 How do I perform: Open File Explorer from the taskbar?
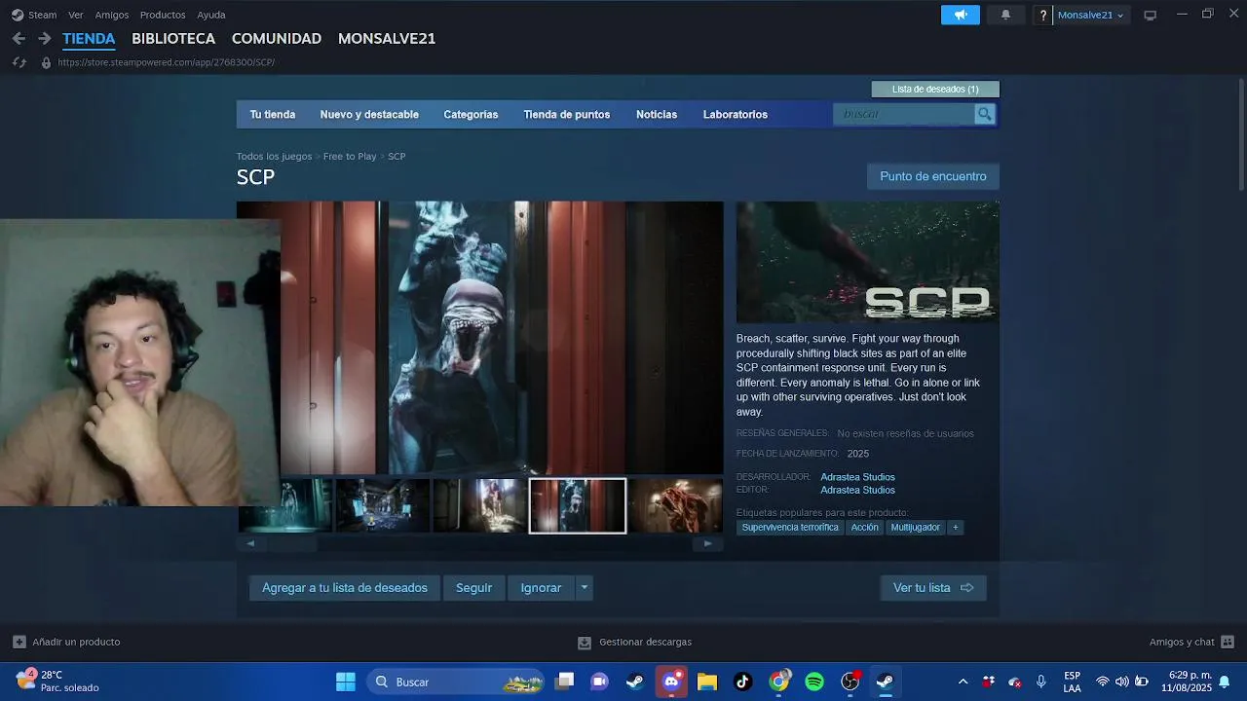point(707,682)
